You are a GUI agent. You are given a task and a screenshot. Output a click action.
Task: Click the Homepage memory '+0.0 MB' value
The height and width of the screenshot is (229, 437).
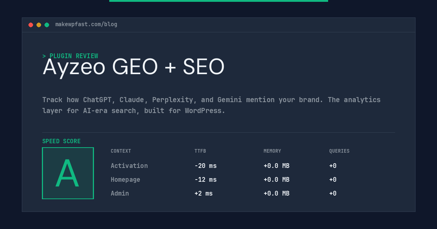276,180
